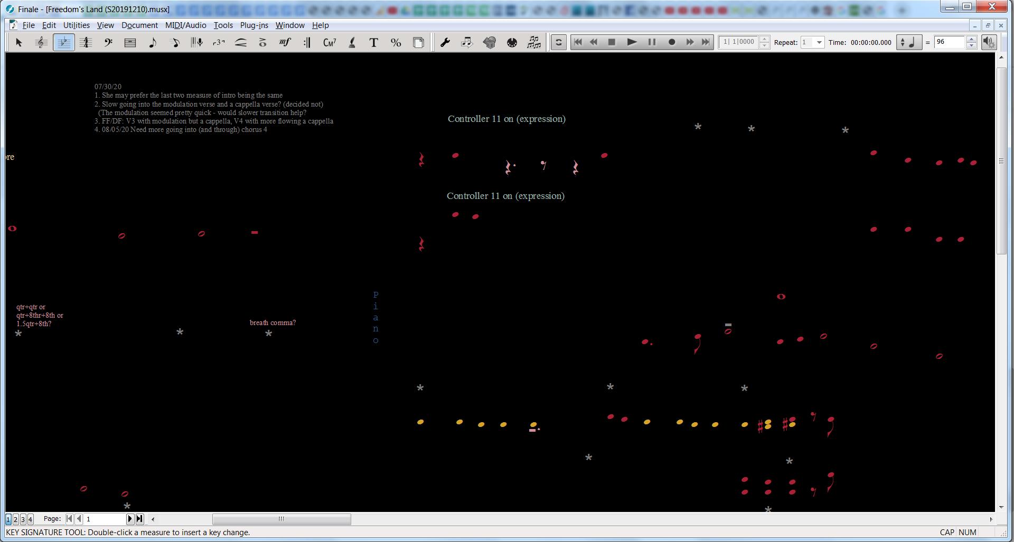Choose the Tuplet tool
Image resolution: width=1014 pixels, height=542 pixels.
pyautogui.click(x=219, y=43)
